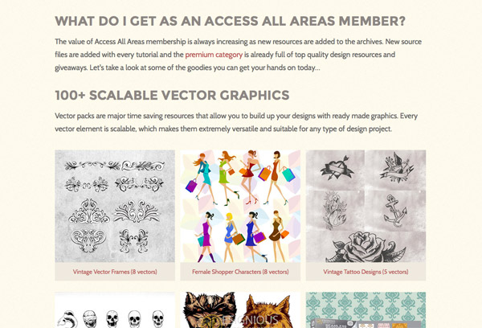
Task: Open Female Shopper Characters (8 vectors) link
Action: click(240, 272)
